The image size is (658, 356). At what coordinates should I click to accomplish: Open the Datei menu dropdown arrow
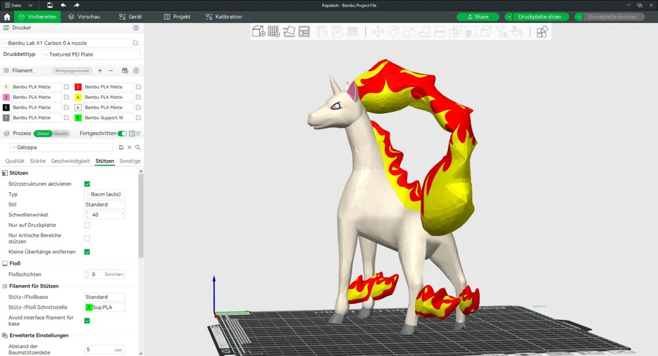click(x=30, y=5)
